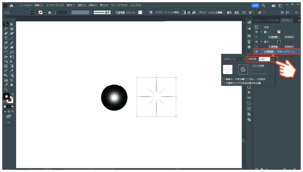Toggle visibility of the 線 stroke row

pos(257,32)
